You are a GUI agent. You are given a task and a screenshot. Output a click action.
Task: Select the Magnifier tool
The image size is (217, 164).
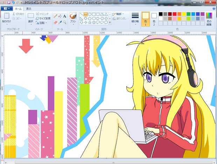click(x=64, y=22)
